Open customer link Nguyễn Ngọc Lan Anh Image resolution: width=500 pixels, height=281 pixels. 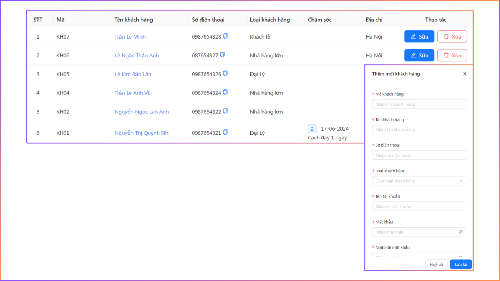(141, 112)
